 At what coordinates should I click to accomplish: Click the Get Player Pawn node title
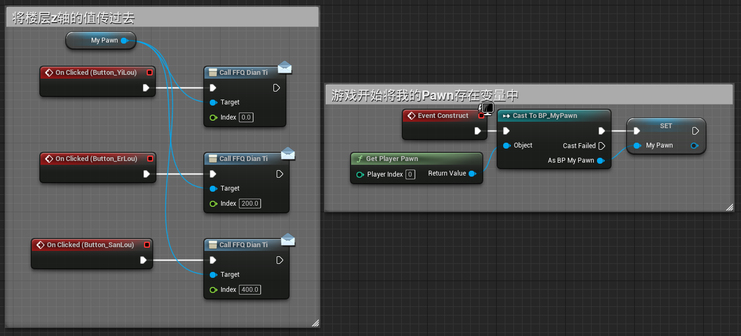392,159
